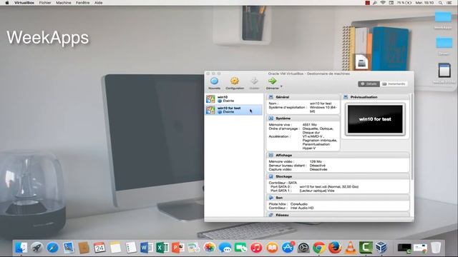The height and width of the screenshot is (257, 458).
Task: Open the Son section header
Action: (x=338, y=198)
